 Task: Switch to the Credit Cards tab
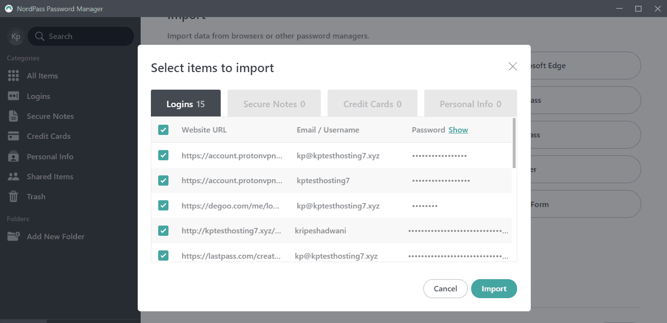click(x=372, y=104)
